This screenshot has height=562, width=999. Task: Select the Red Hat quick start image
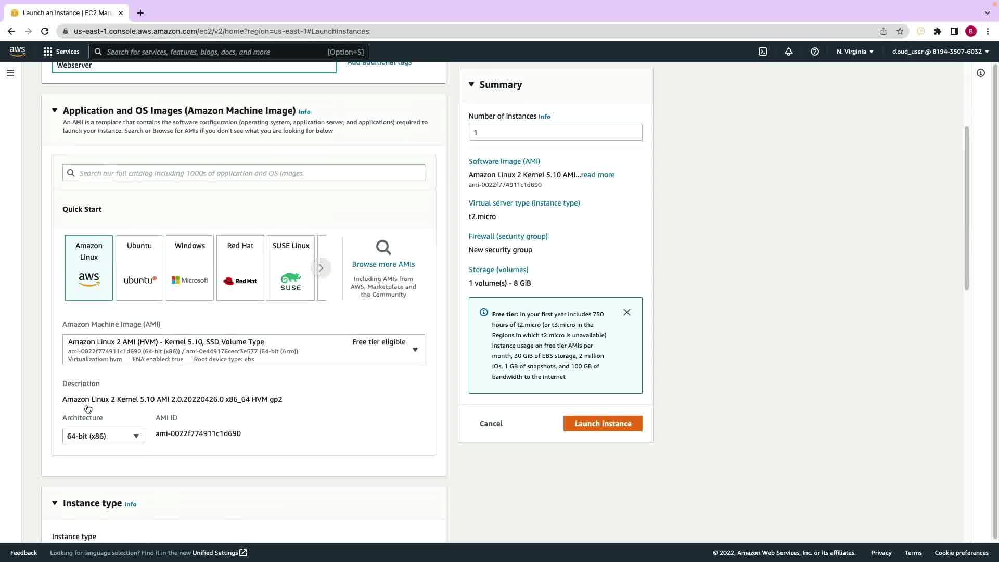click(x=240, y=267)
